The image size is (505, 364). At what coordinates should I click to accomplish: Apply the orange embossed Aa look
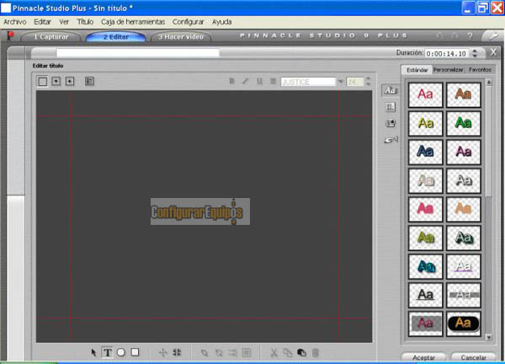(464, 94)
